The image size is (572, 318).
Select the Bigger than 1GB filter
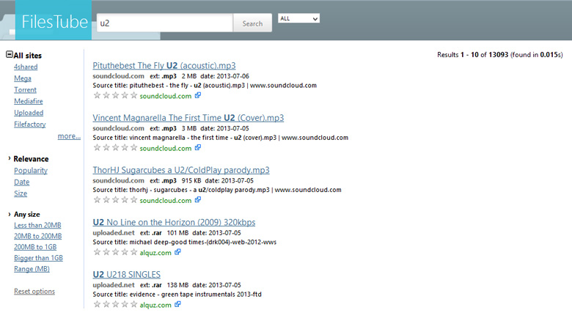click(38, 258)
